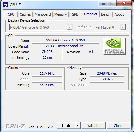Click the Core clock value field
The height and width of the screenshot is (132, 134).
(47, 73)
